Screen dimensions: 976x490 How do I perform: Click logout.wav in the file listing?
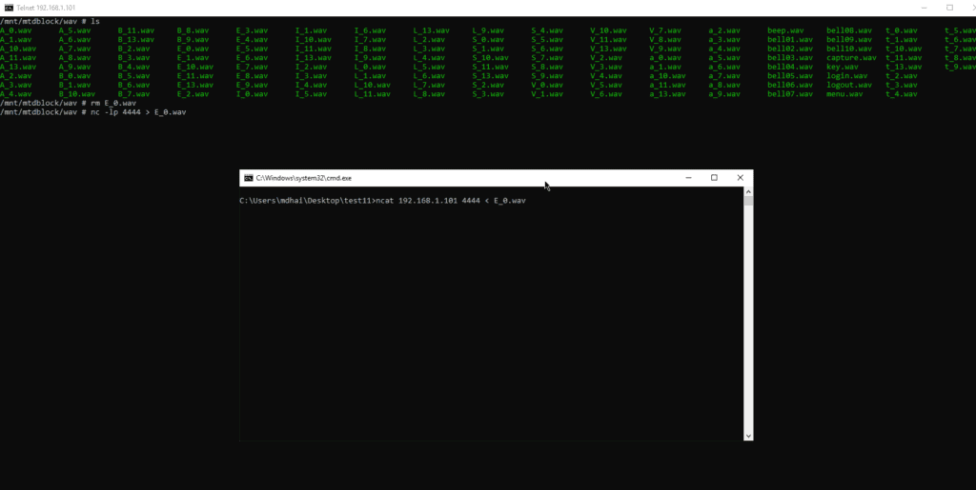(x=848, y=85)
